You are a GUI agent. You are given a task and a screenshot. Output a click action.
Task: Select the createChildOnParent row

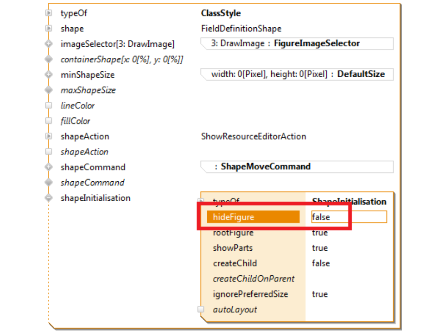tap(254, 279)
